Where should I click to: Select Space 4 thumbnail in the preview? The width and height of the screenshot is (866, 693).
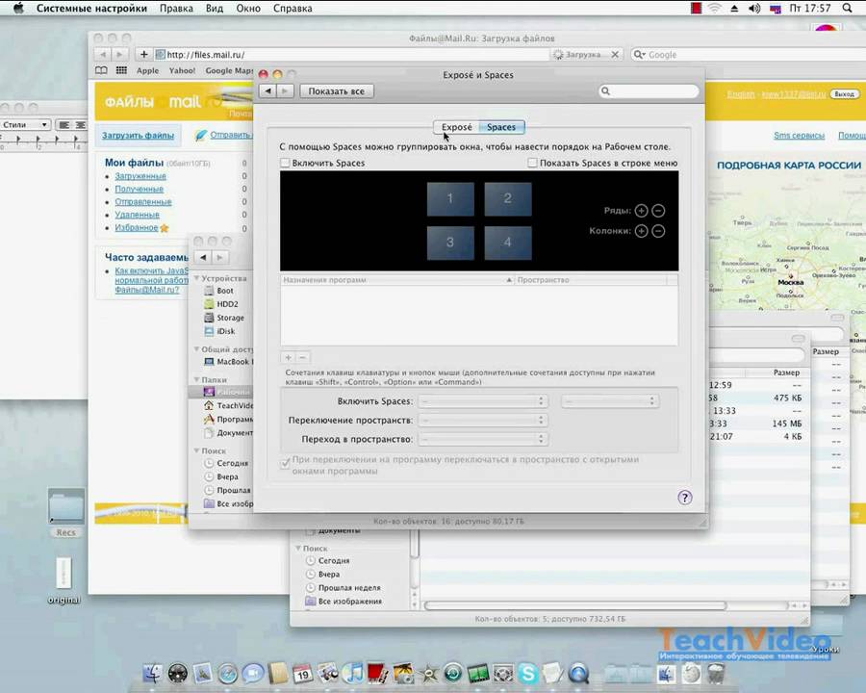pyautogui.click(x=508, y=243)
